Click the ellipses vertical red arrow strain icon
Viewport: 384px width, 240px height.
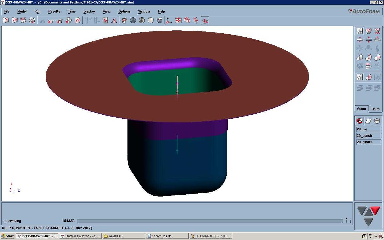[x=369, y=57]
